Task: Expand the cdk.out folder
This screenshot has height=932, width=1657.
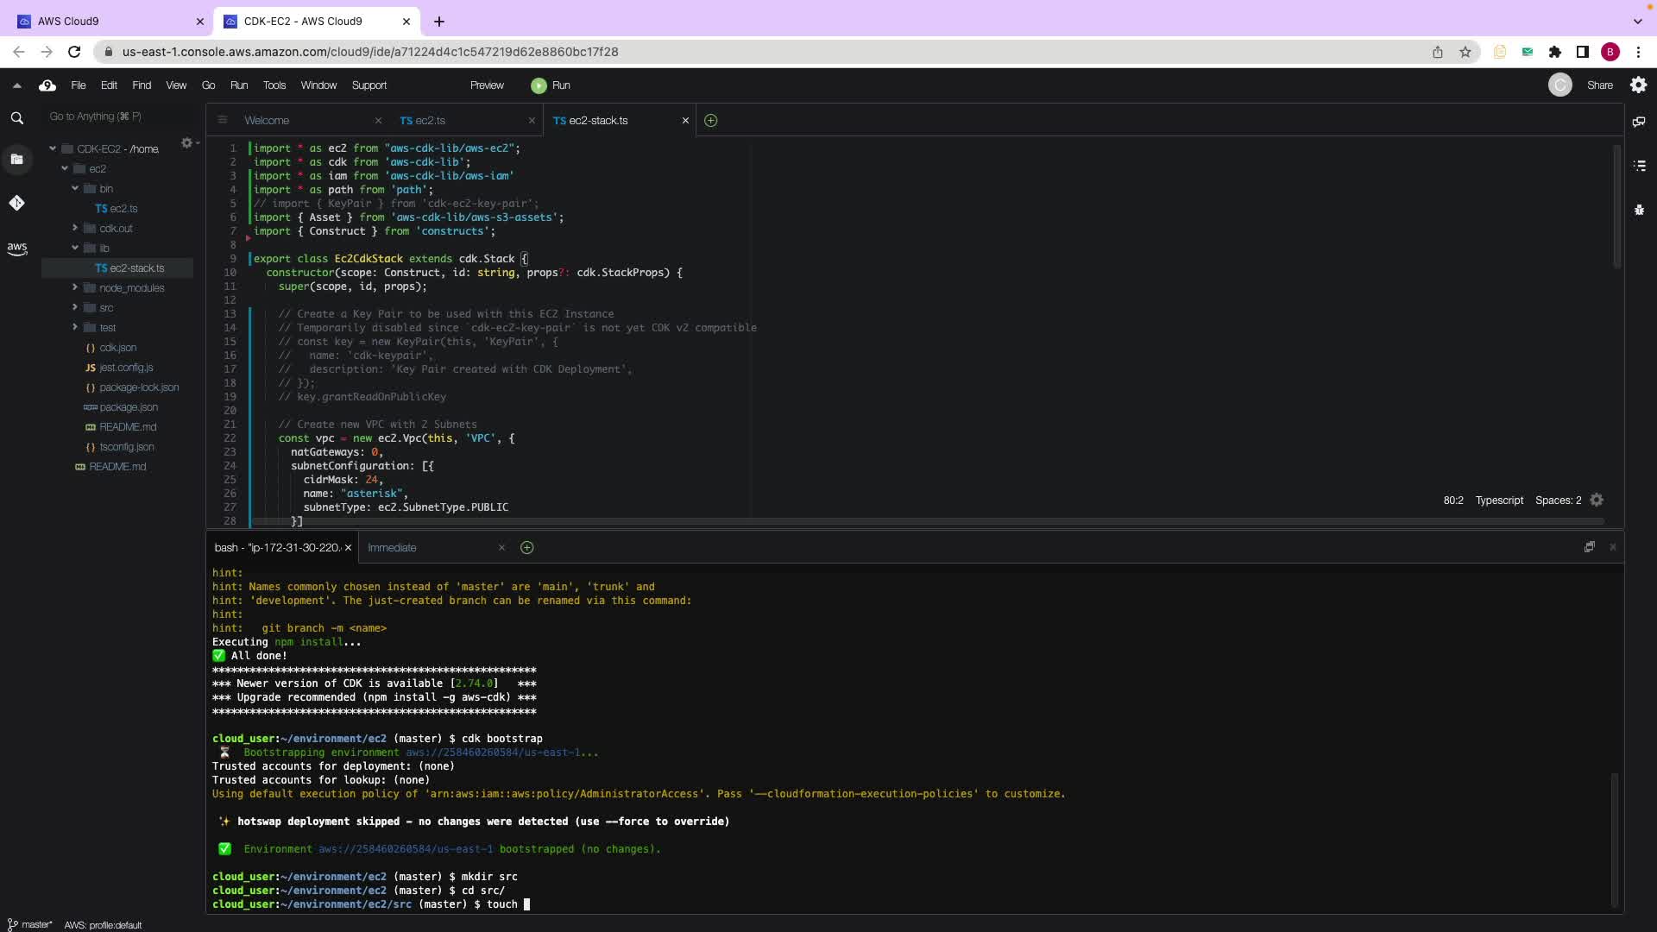Action: 75,228
